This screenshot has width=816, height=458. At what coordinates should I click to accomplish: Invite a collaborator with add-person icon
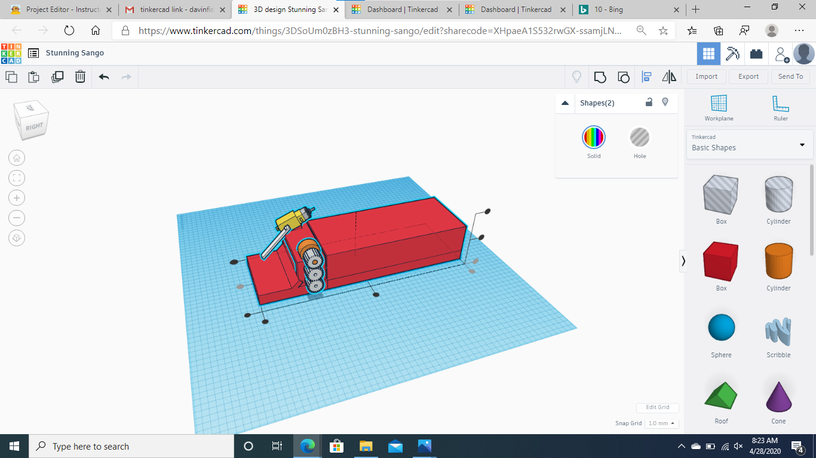point(781,54)
